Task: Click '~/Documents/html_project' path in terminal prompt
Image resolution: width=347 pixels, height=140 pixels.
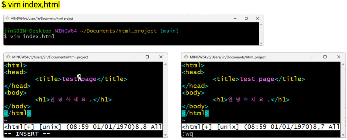Action: tap(118, 31)
